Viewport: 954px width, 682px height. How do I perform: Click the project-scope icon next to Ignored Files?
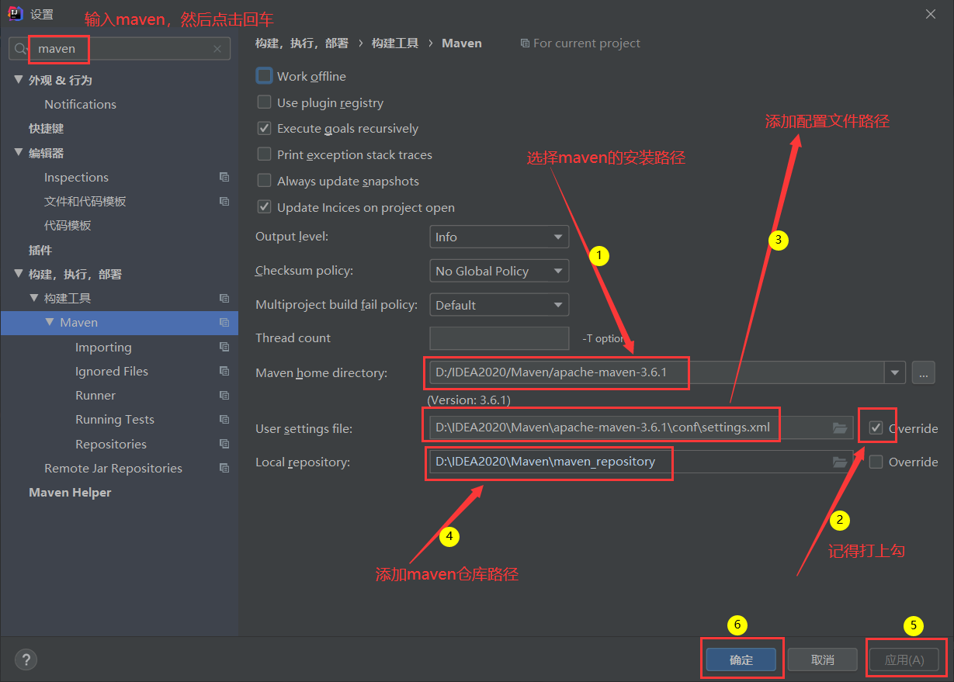(224, 371)
